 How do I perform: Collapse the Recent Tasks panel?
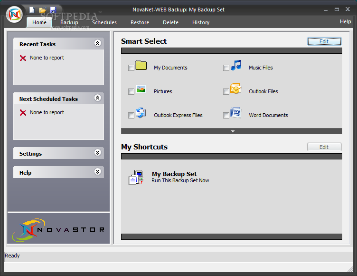click(98, 43)
